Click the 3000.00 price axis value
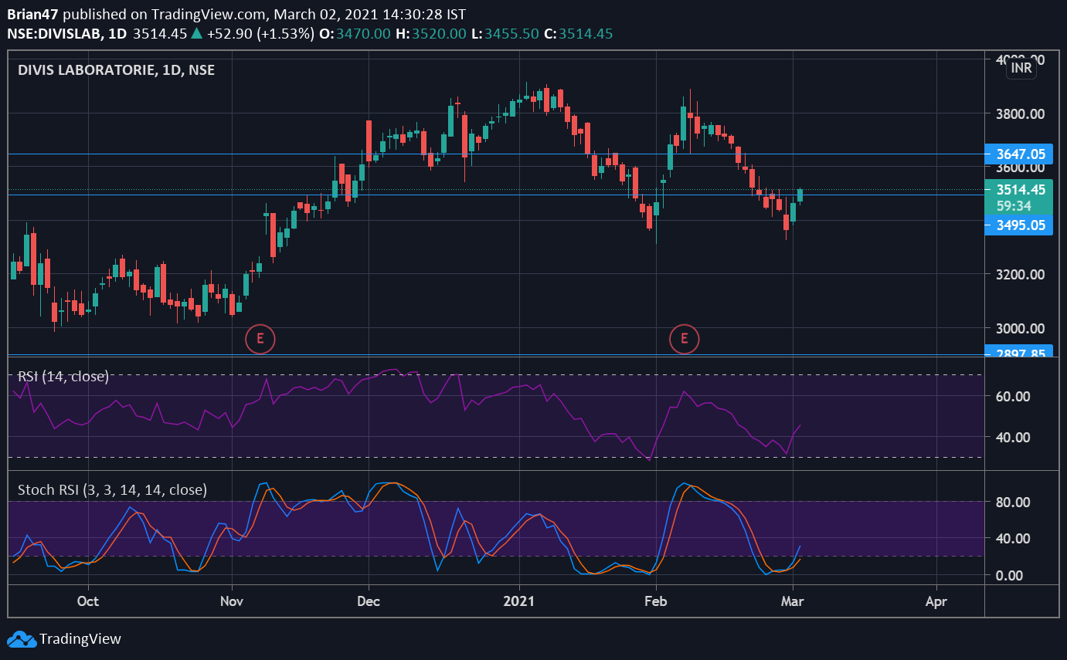This screenshot has width=1067, height=660. click(1021, 328)
